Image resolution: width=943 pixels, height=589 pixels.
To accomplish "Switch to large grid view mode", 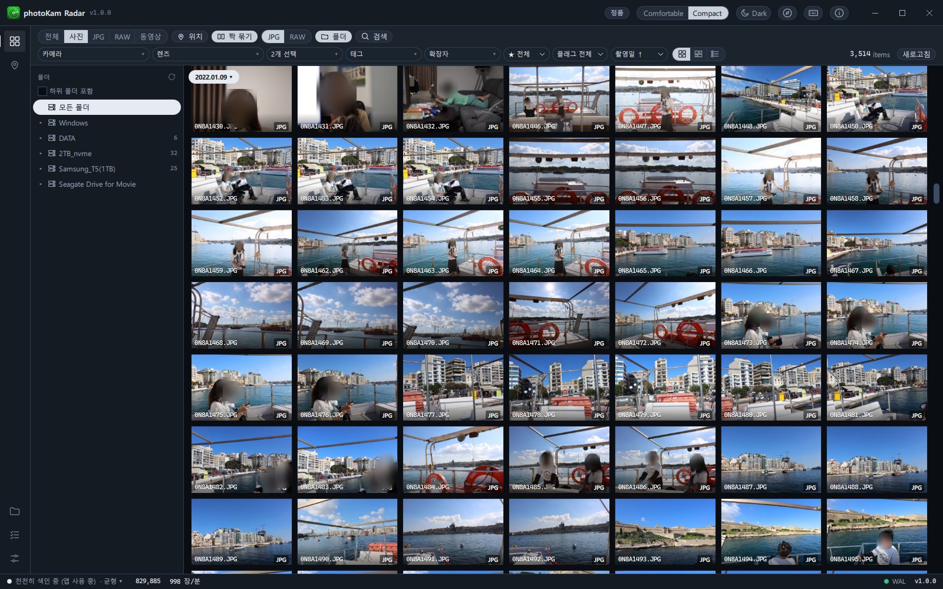I will pos(682,54).
